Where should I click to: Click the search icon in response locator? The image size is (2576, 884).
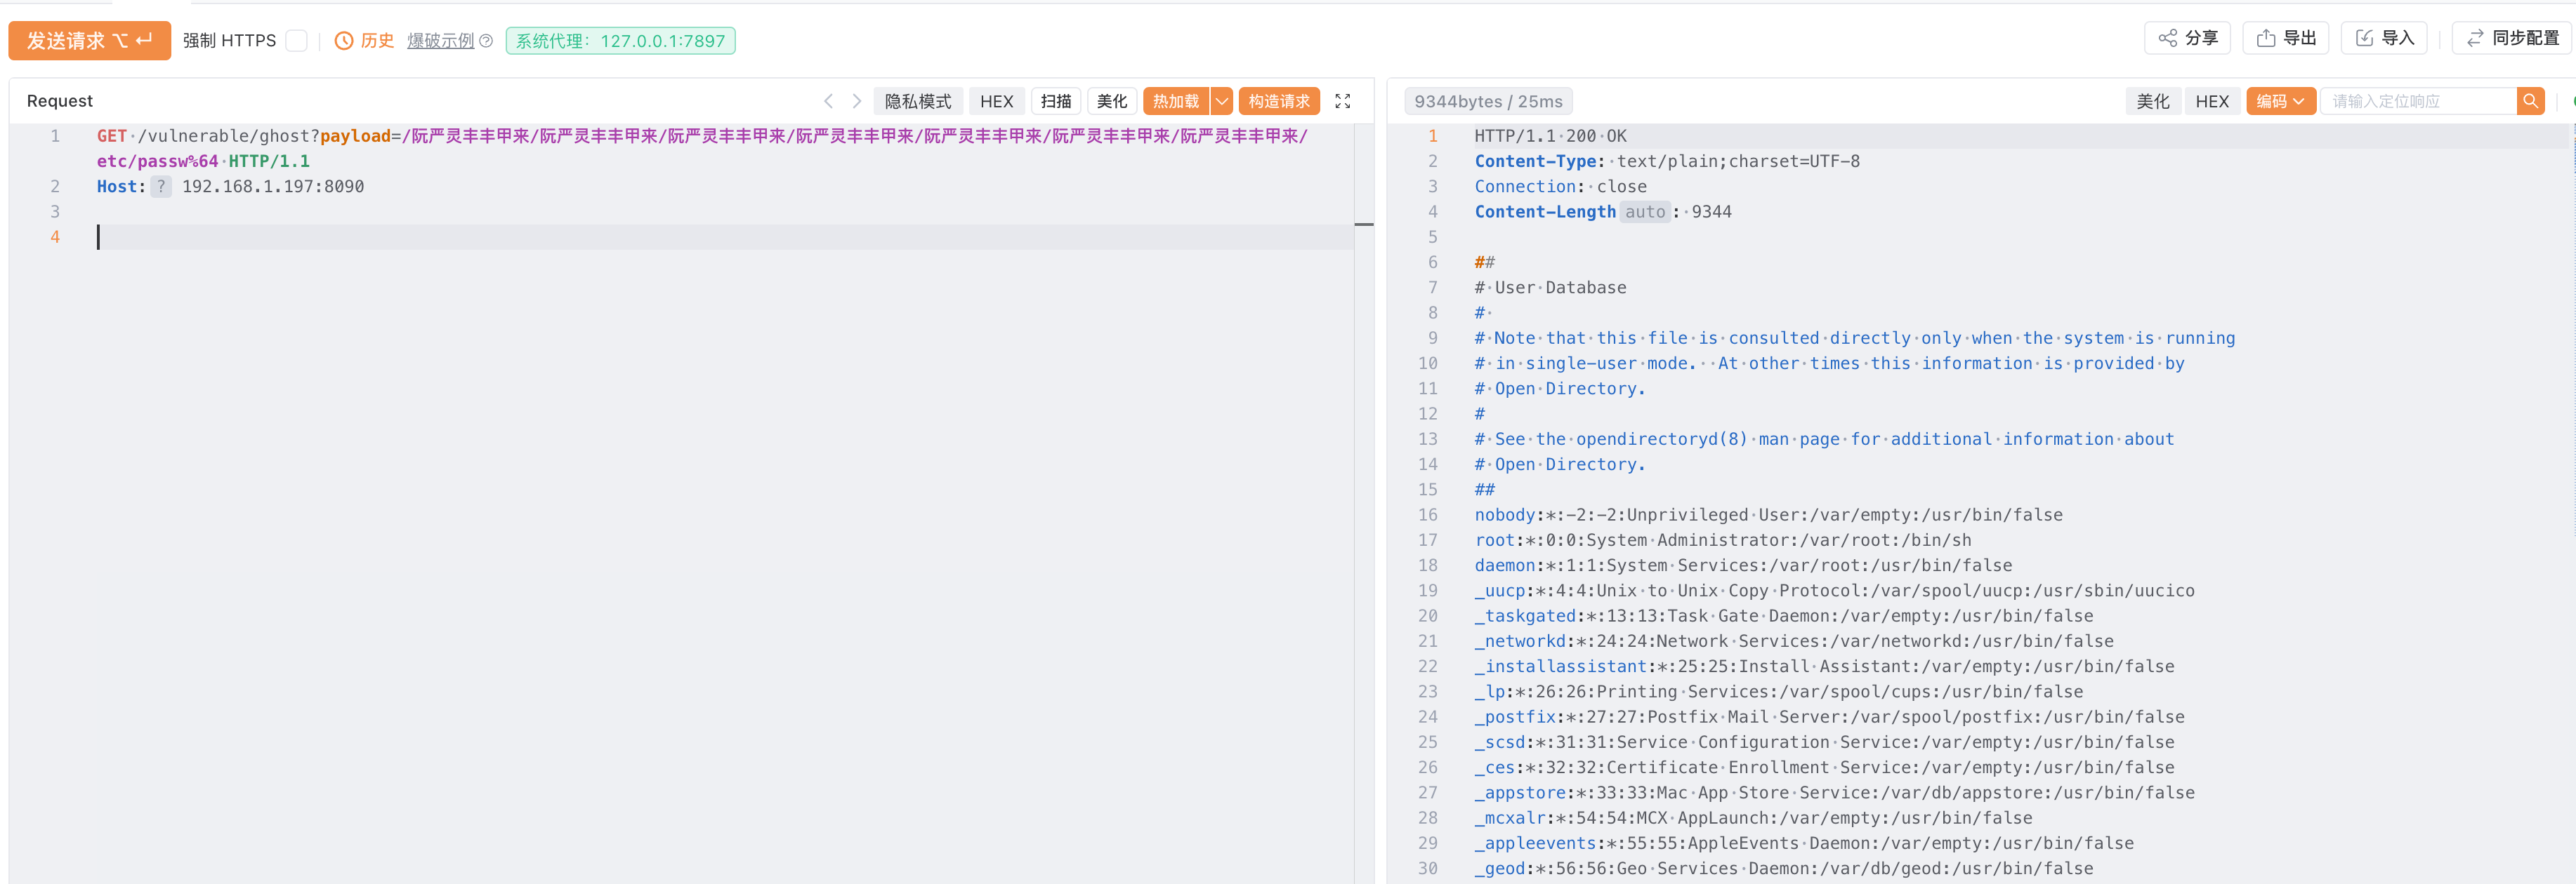[x=2530, y=101]
